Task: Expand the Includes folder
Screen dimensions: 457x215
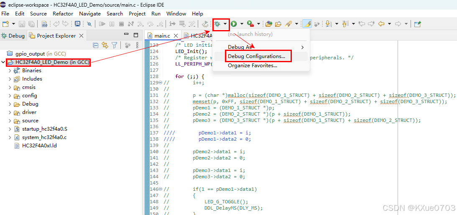Action: point(10,79)
